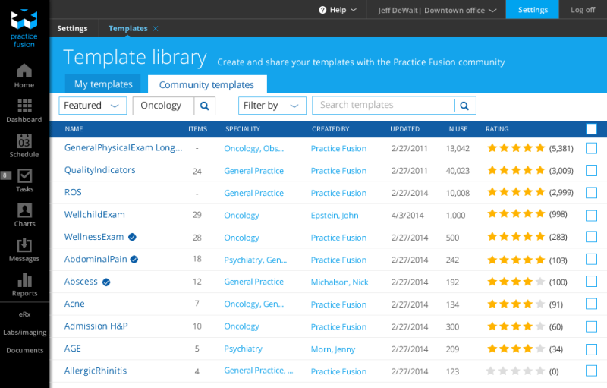Check the Admission H&P row checkbox

coord(592,326)
